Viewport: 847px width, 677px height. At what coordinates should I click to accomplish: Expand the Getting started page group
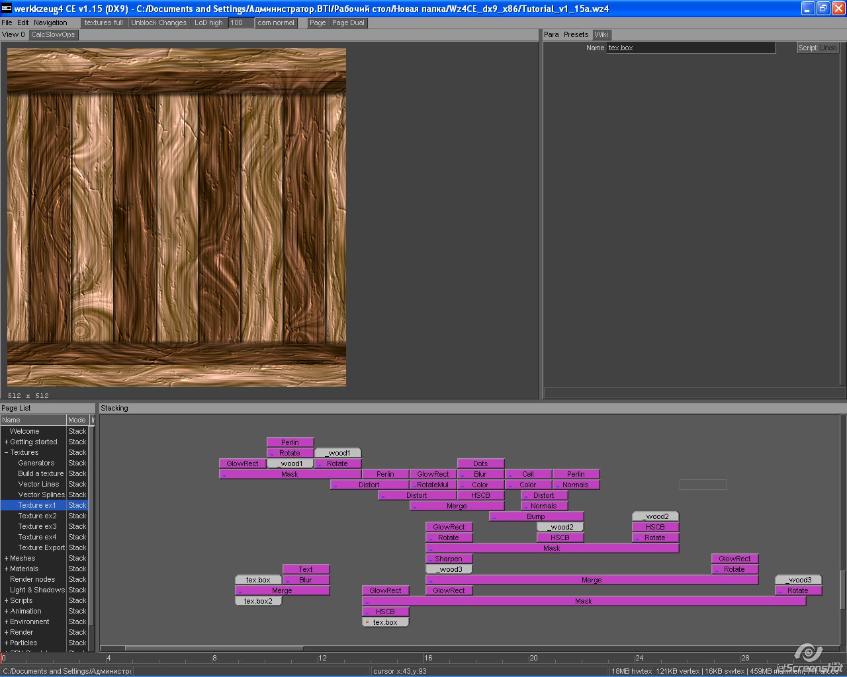6,442
